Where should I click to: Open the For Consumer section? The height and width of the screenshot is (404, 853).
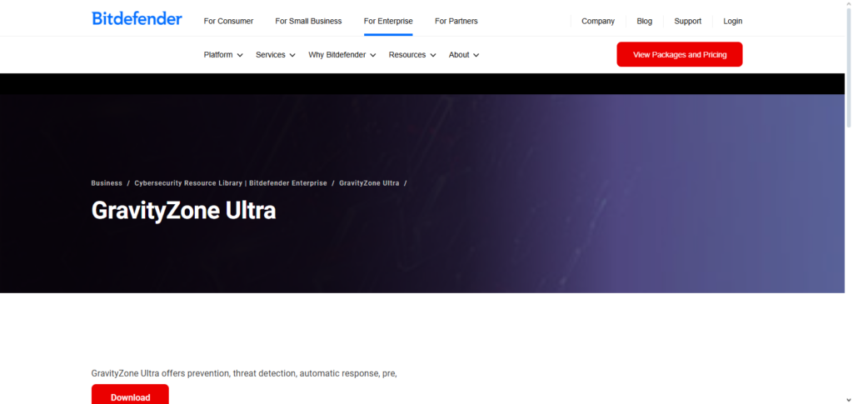(x=228, y=21)
